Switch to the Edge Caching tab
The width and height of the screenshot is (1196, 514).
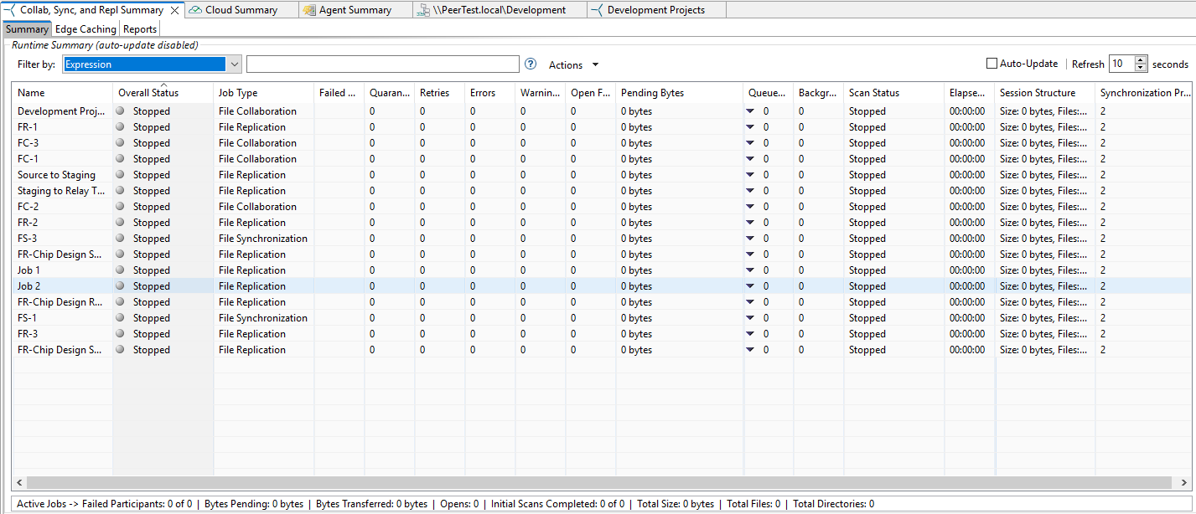pyautogui.click(x=85, y=29)
